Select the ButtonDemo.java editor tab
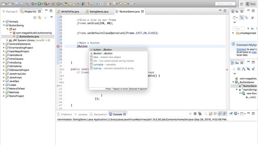Screen dimensions: 258x145 [x=129, y=12]
